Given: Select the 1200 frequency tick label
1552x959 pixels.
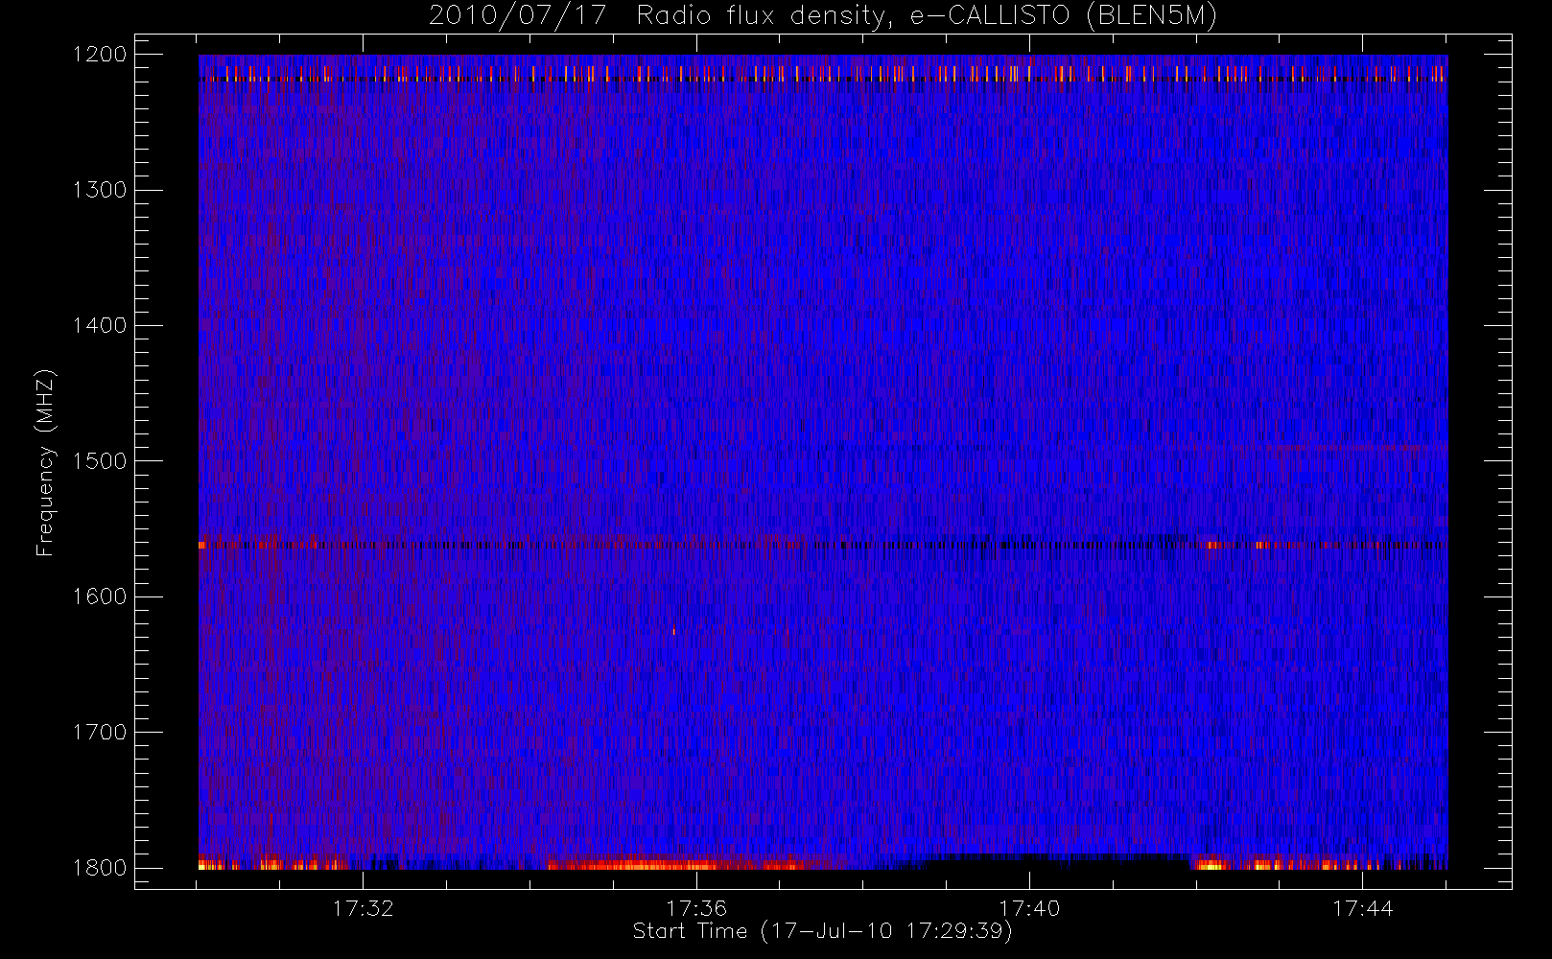Looking at the screenshot, I should (x=101, y=55).
